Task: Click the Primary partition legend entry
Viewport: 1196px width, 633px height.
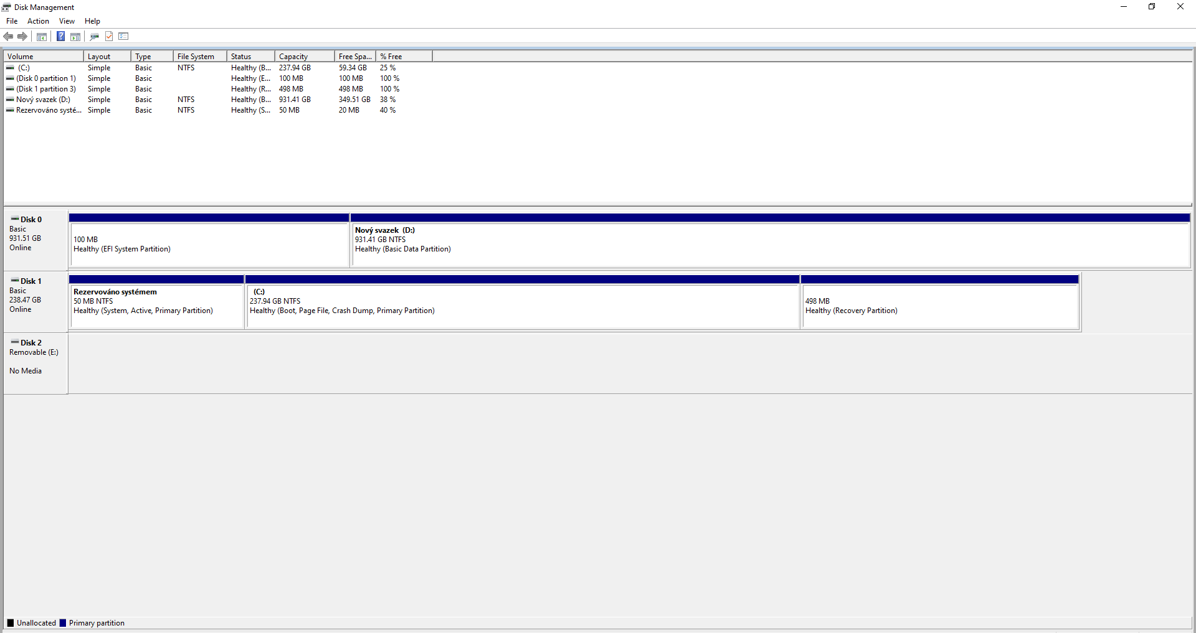Action: 92,622
